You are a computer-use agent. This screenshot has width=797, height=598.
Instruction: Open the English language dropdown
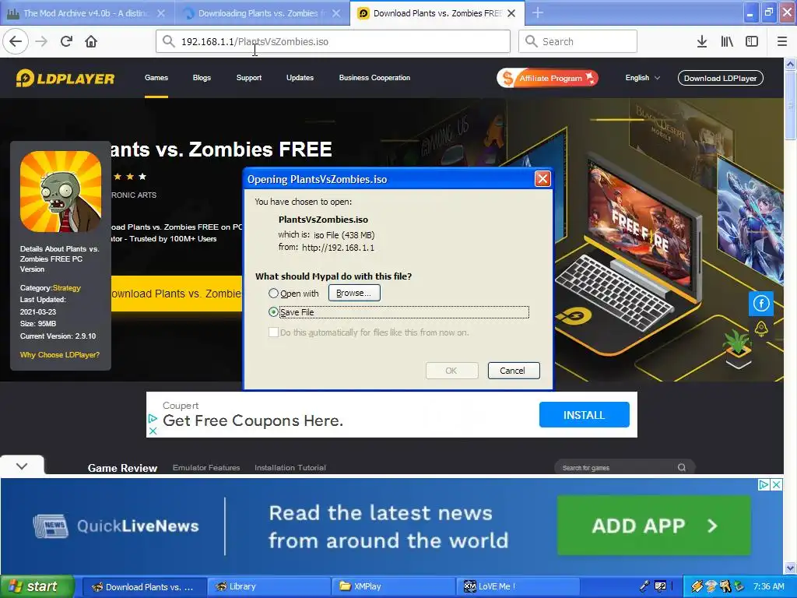pyautogui.click(x=642, y=78)
